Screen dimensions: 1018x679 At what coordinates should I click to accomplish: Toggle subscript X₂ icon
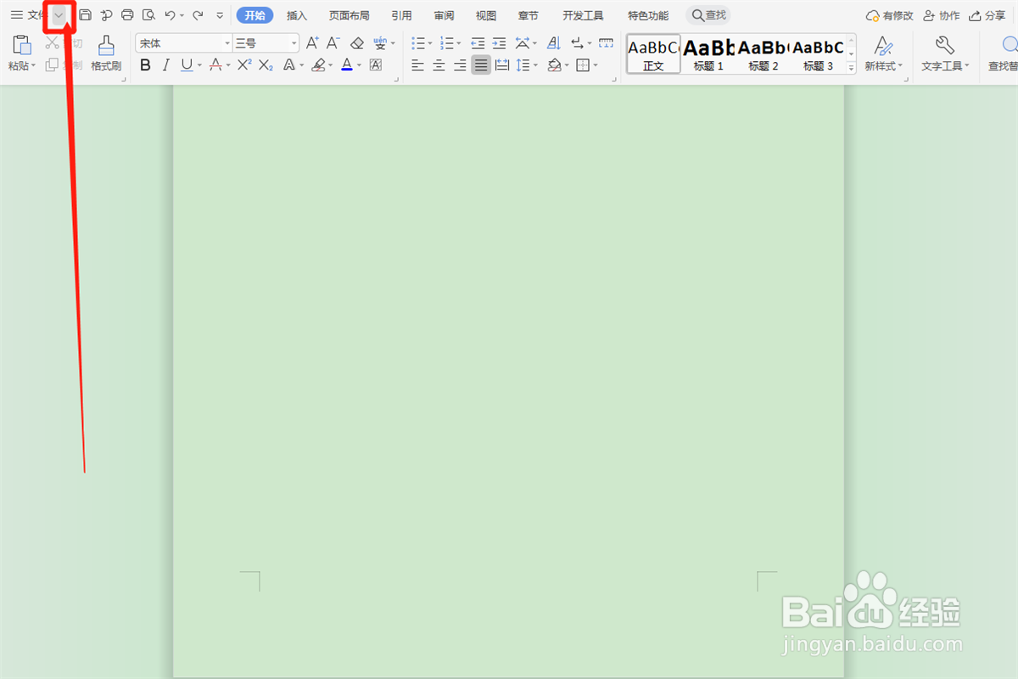point(266,65)
